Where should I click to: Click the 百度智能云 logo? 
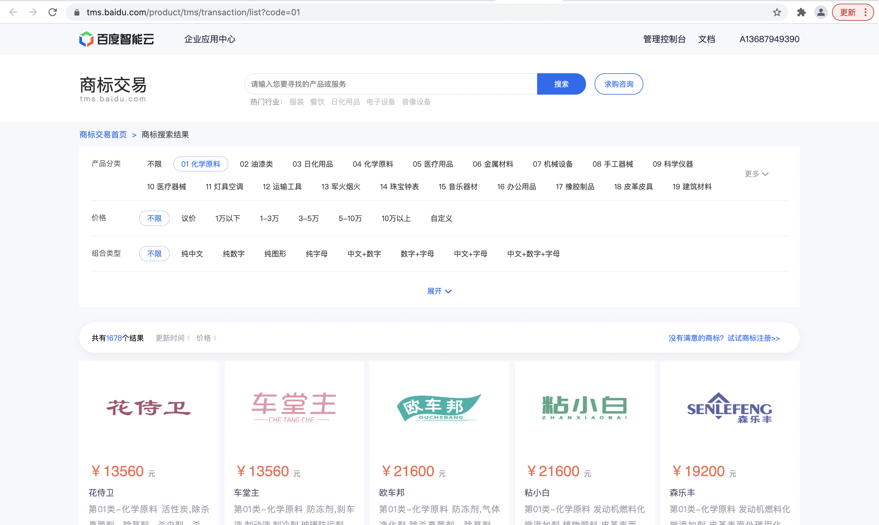(x=117, y=39)
